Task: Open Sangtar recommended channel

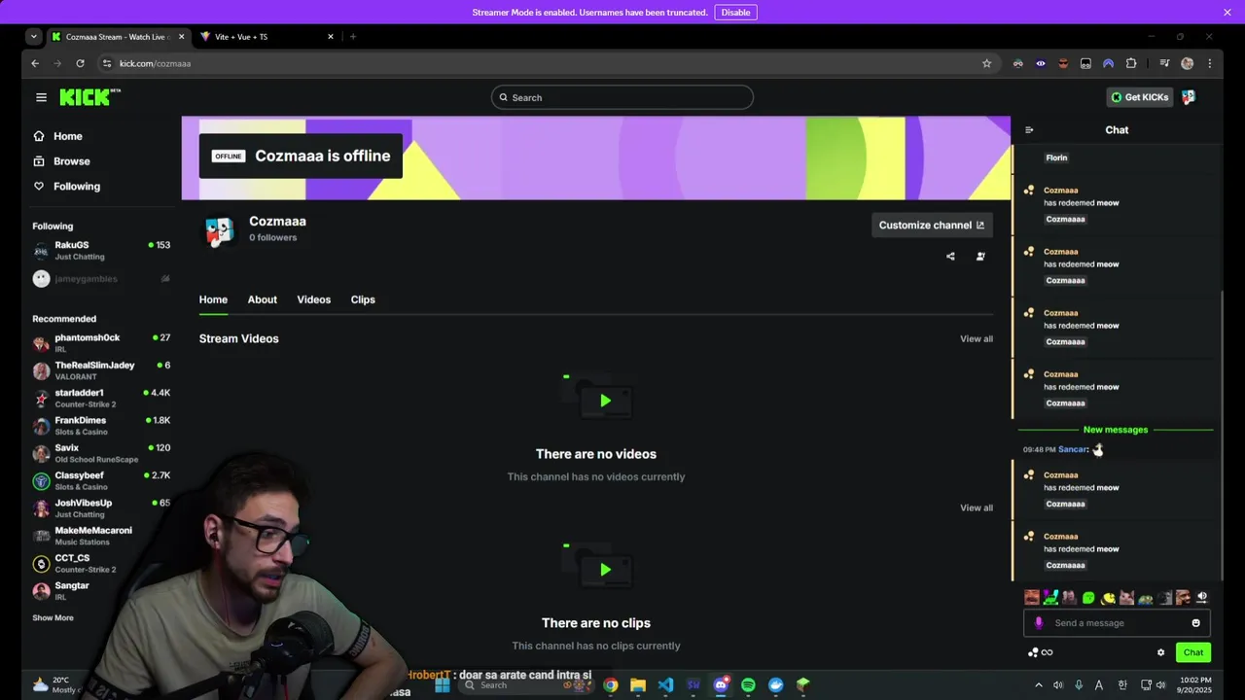Action: click(101, 591)
